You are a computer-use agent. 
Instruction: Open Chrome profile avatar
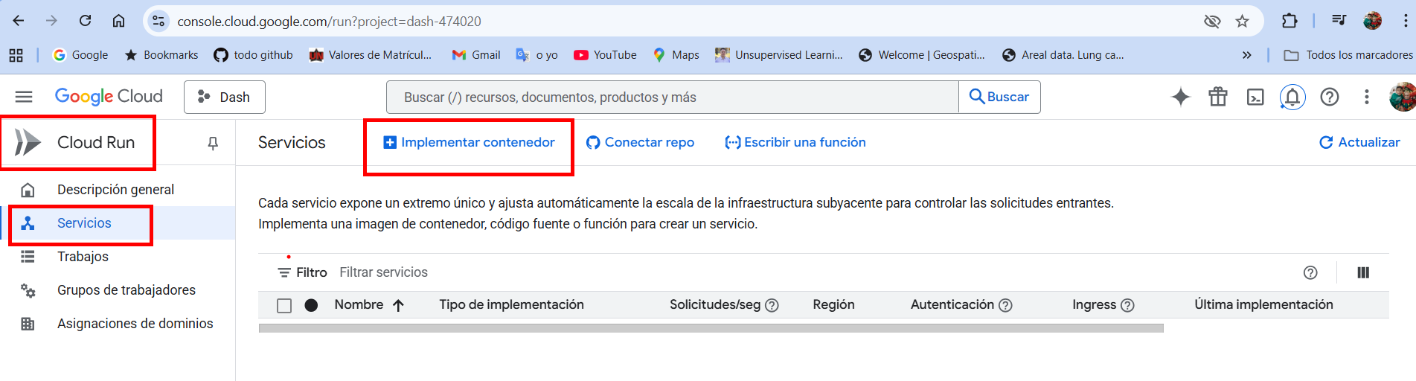pyautogui.click(x=1372, y=21)
